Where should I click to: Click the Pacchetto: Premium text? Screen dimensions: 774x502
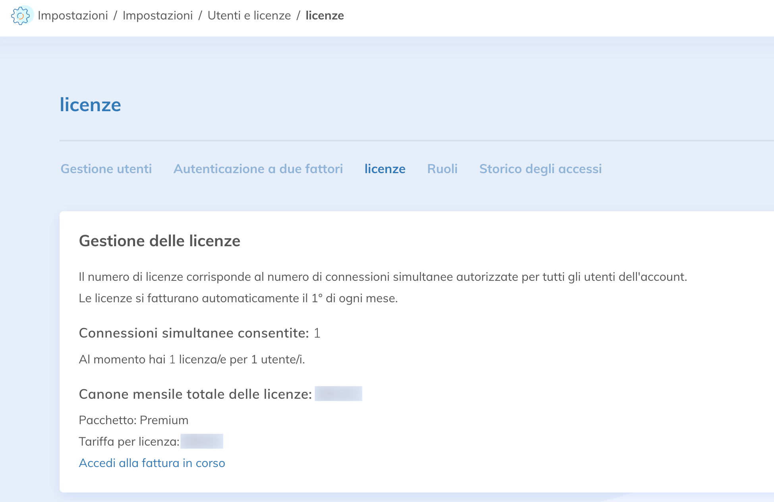[x=134, y=420]
